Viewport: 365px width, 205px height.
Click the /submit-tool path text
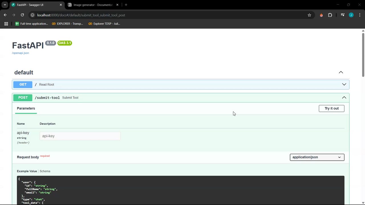tap(47, 98)
